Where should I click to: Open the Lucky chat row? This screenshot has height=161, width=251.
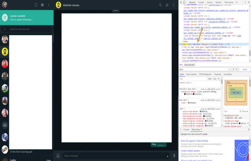[27, 159]
